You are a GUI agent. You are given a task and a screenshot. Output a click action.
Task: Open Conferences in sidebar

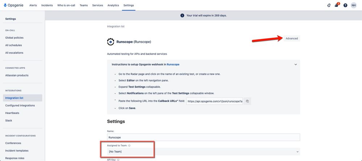pos(13,143)
